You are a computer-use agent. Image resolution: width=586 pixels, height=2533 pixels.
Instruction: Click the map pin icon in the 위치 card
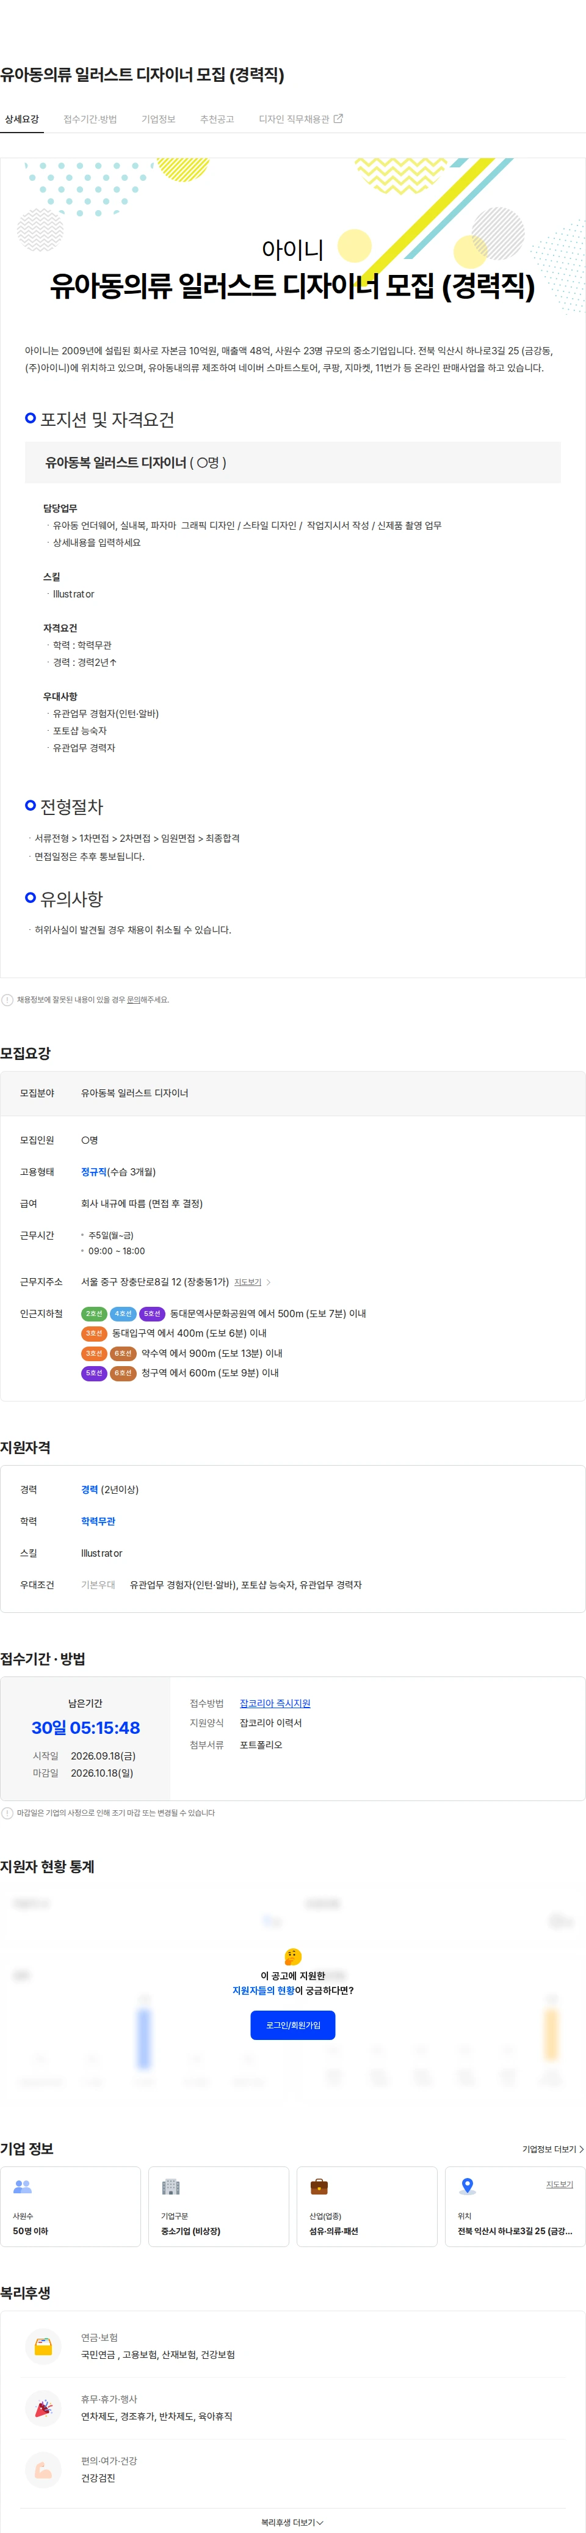tap(468, 2186)
